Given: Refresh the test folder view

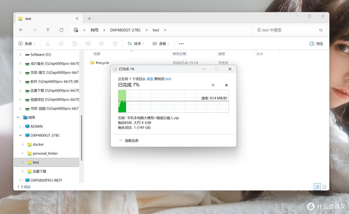Looking at the screenshot, I should pyautogui.click(x=61, y=30).
